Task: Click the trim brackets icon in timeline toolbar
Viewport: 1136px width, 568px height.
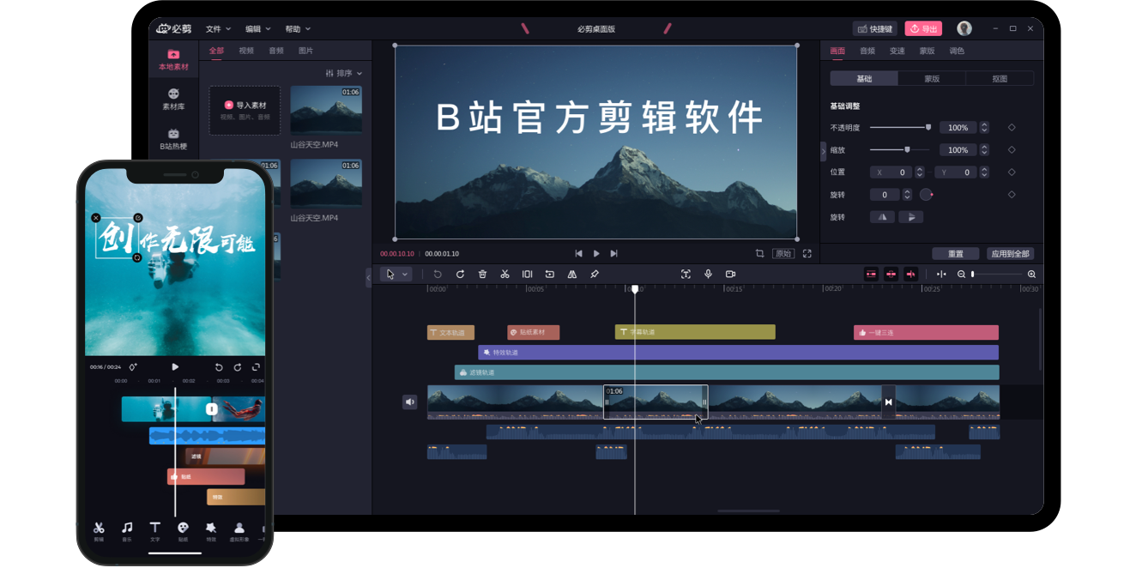Action: (527, 275)
